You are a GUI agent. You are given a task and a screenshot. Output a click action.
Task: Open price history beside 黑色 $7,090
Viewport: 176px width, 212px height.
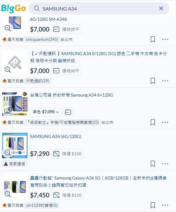point(68,112)
